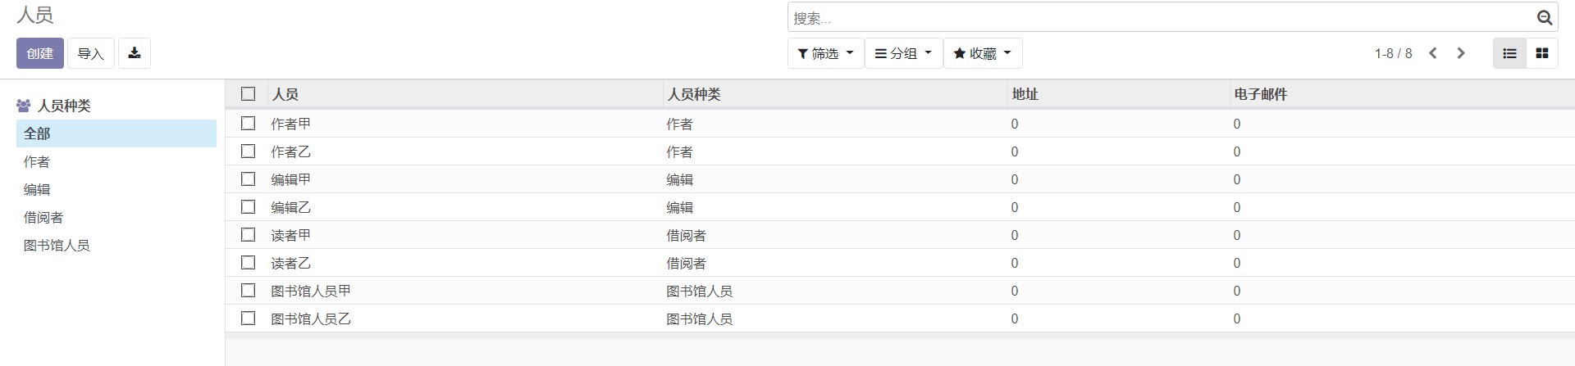Switch to list view
The image size is (1575, 366).
(x=1509, y=53)
